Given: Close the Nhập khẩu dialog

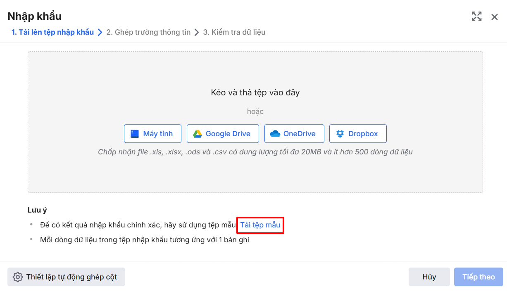Looking at the screenshot, I should tap(495, 17).
